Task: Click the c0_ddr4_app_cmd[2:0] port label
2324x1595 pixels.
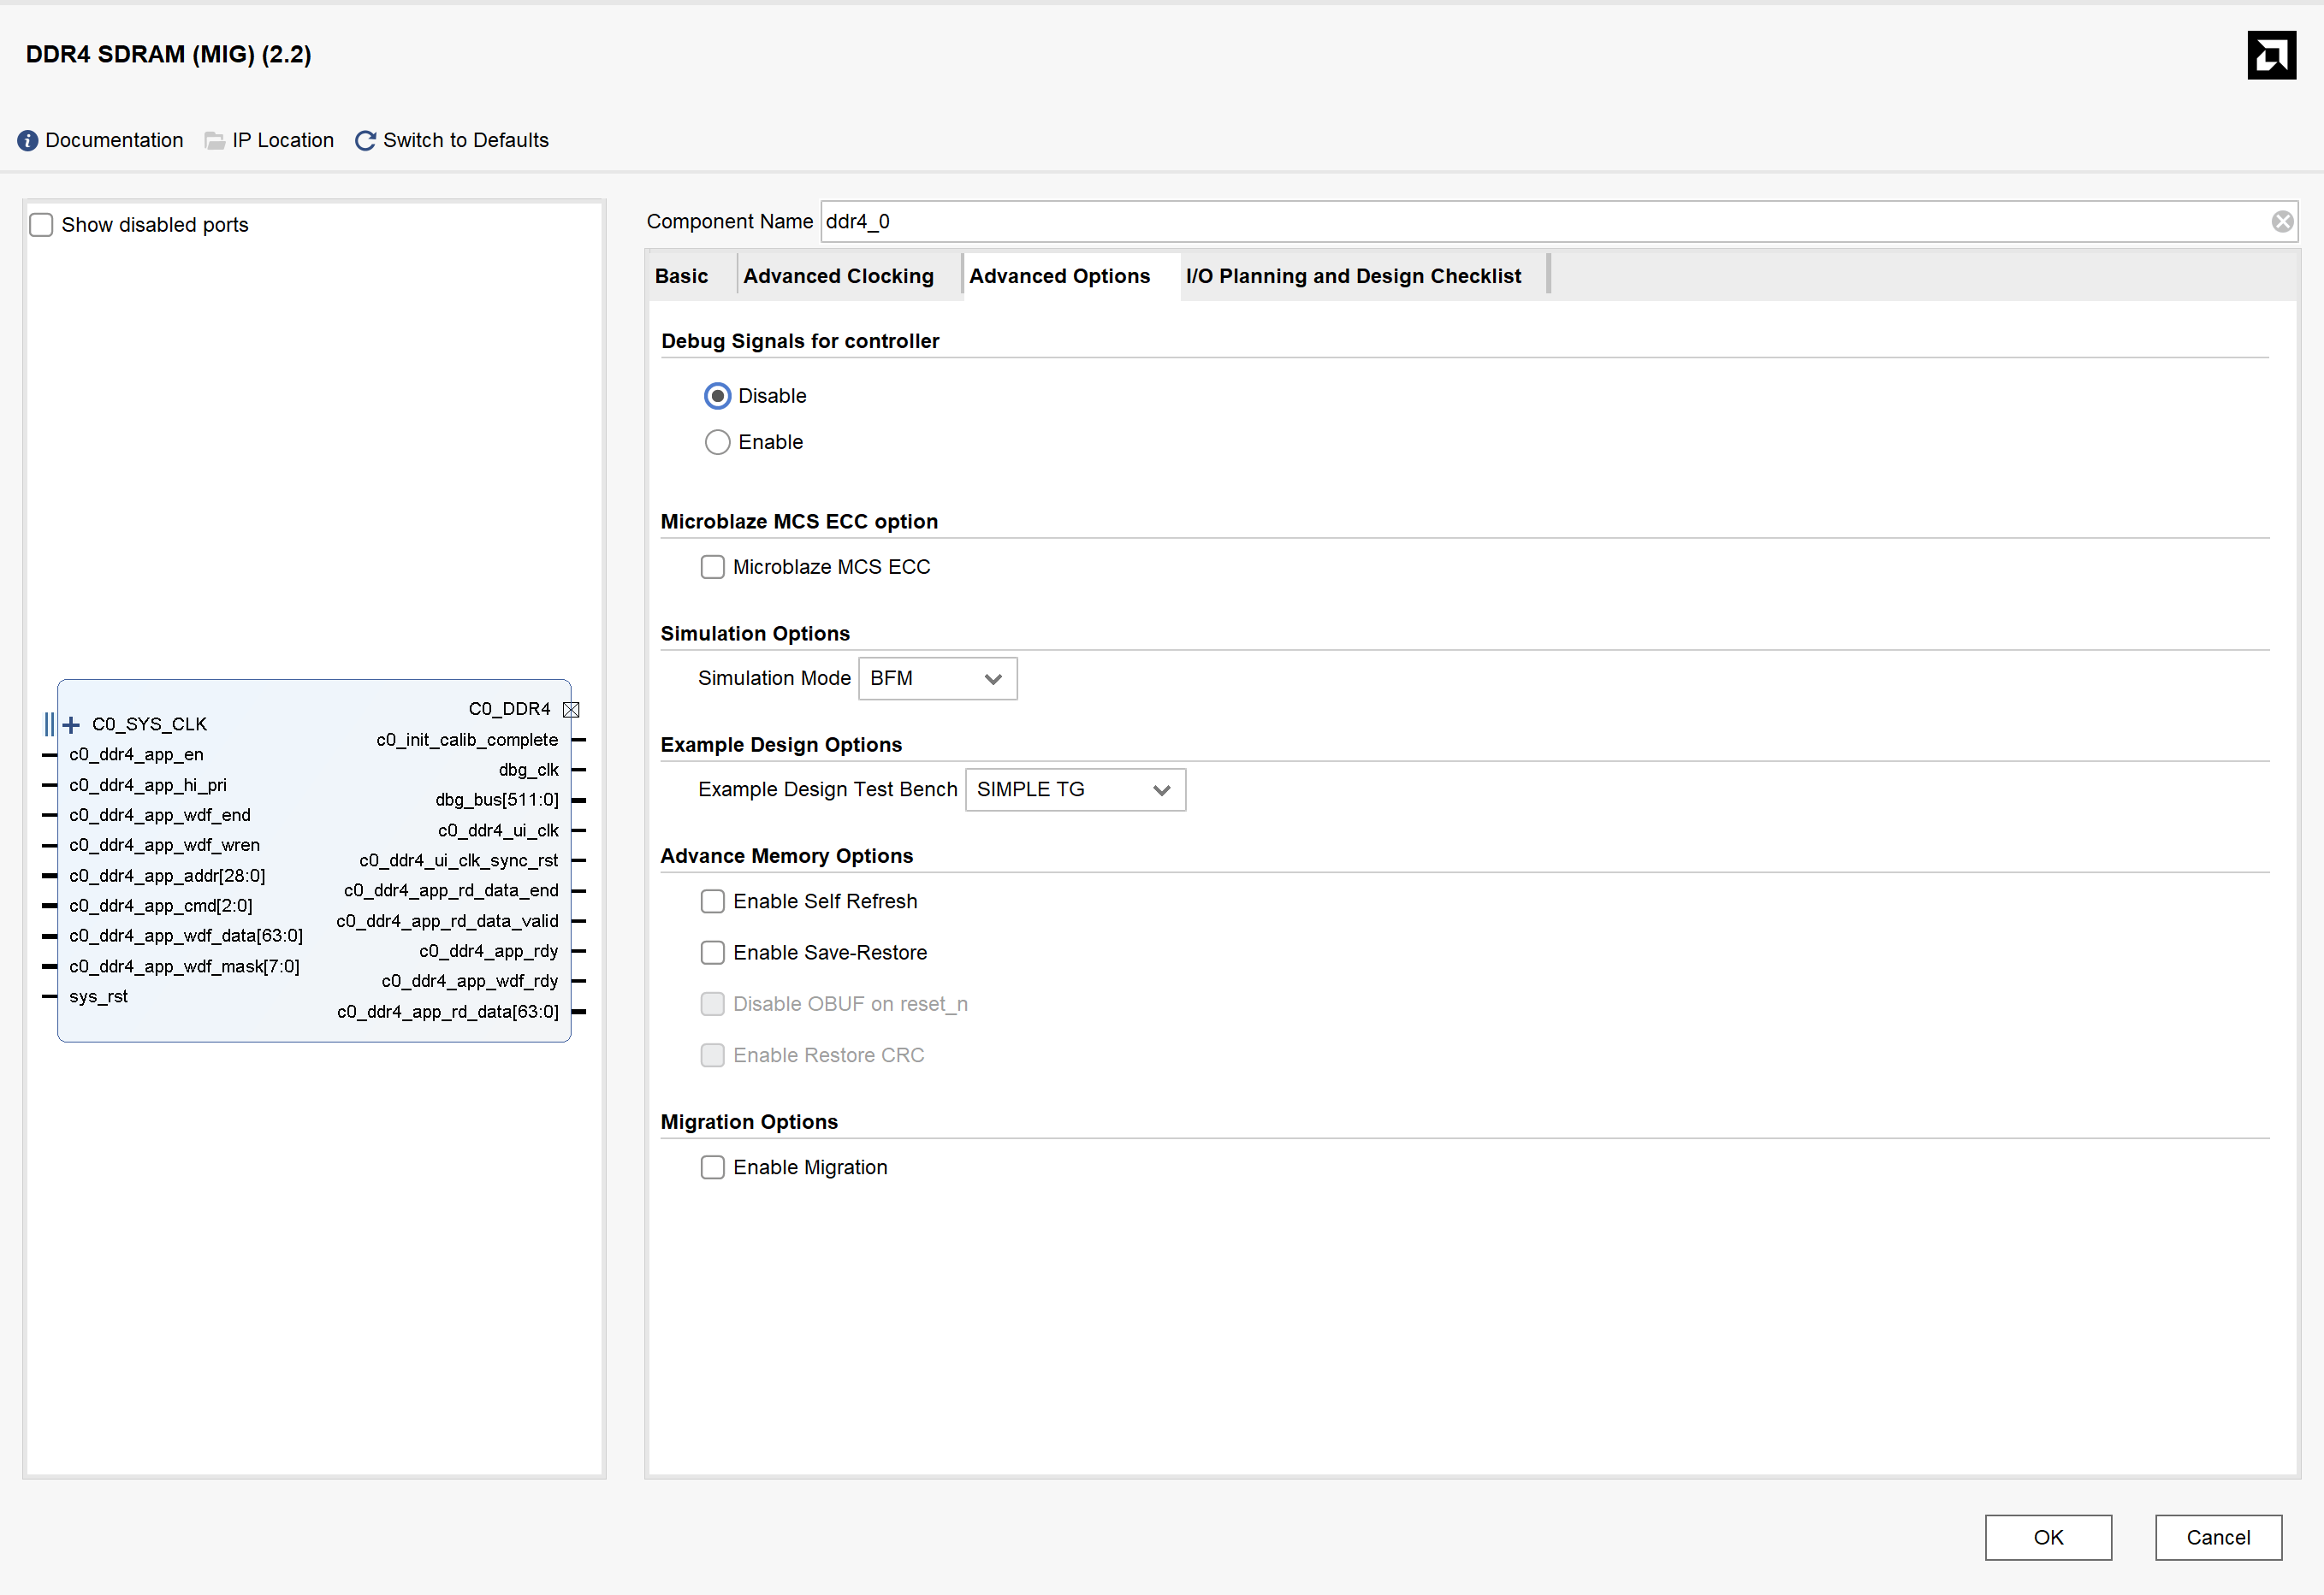Action: [x=161, y=906]
